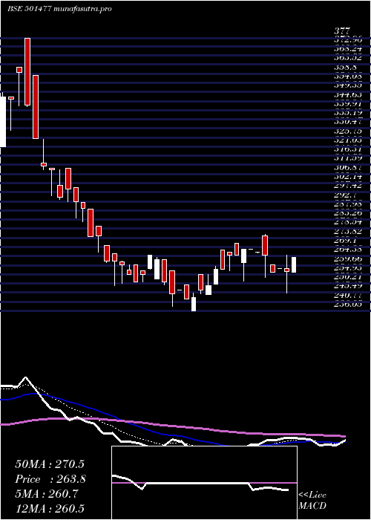Image resolution: width=371 pixels, height=520 pixels.
Task: Click the 325.75 price axis label
Action: tap(347, 131)
